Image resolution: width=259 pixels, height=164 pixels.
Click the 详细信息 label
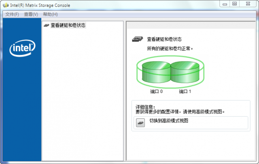coord(145,107)
